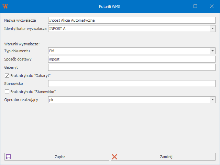Screen dimensions: 220x165
Task: Click the "Identyfikator wyzwalacza" label
Action: coord(25,29)
